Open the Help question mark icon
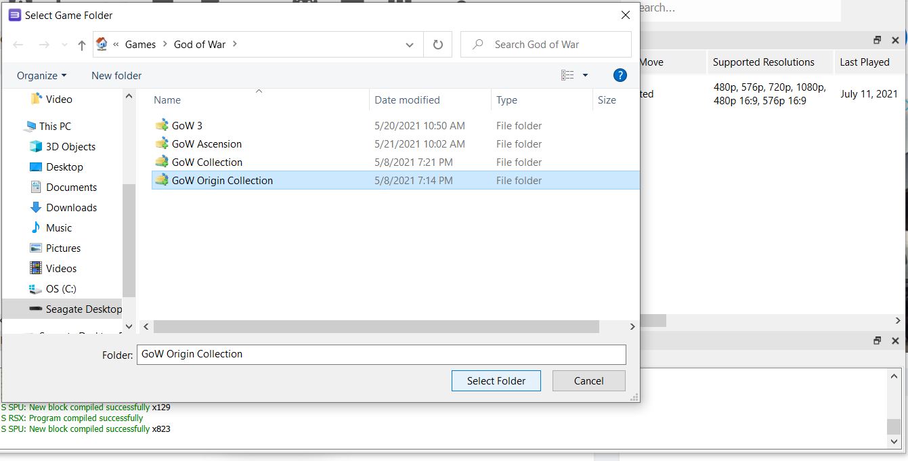 click(620, 75)
